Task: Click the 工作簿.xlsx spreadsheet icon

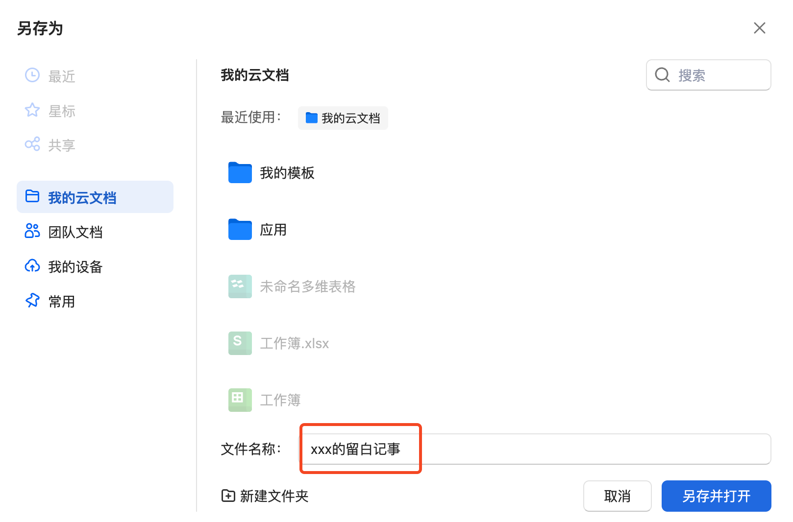Action: pos(240,343)
